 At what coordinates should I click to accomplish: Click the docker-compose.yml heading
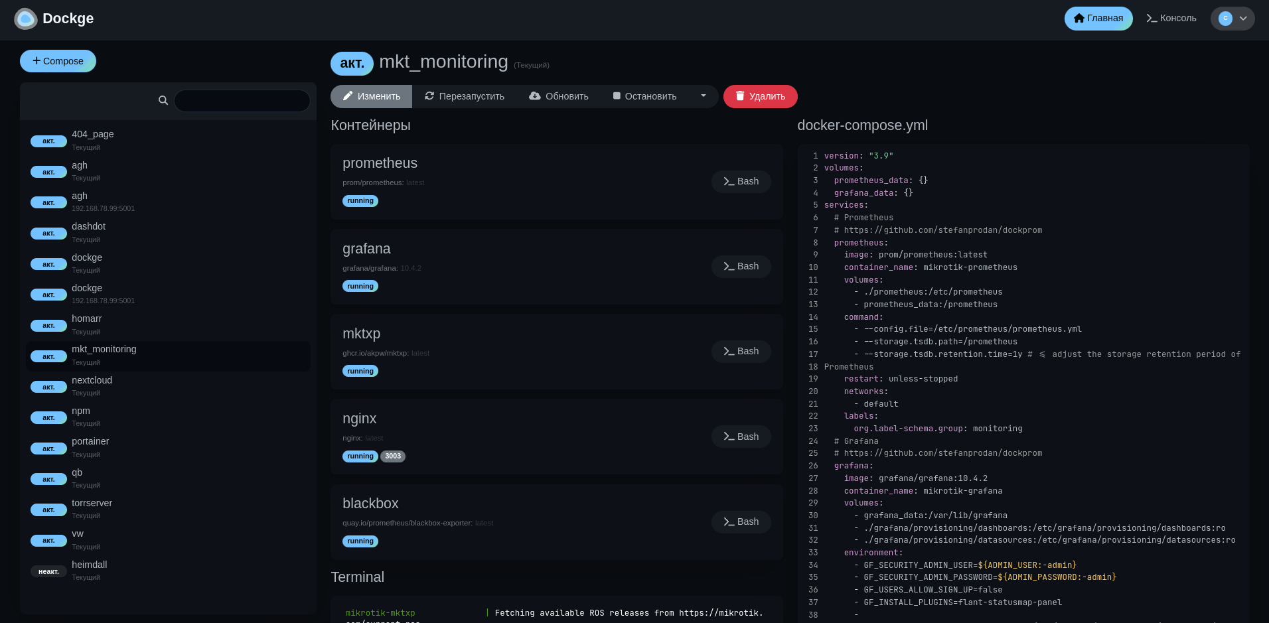tap(862, 125)
